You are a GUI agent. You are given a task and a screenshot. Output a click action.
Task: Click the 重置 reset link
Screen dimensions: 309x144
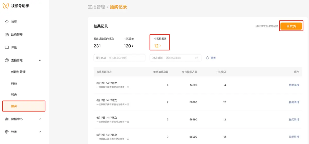pos(213,58)
